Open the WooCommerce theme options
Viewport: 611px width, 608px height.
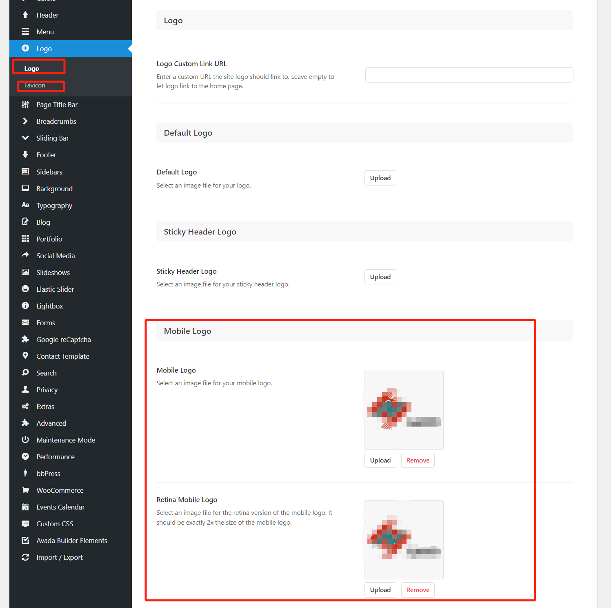[x=60, y=490]
